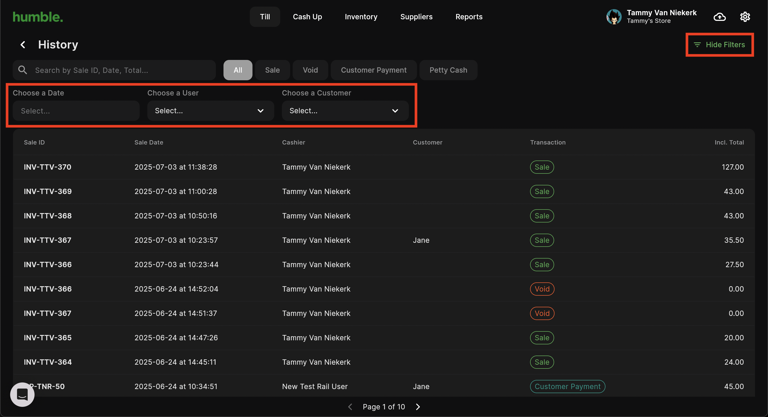
Task: Filter history by Sale
Action: click(272, 70)
